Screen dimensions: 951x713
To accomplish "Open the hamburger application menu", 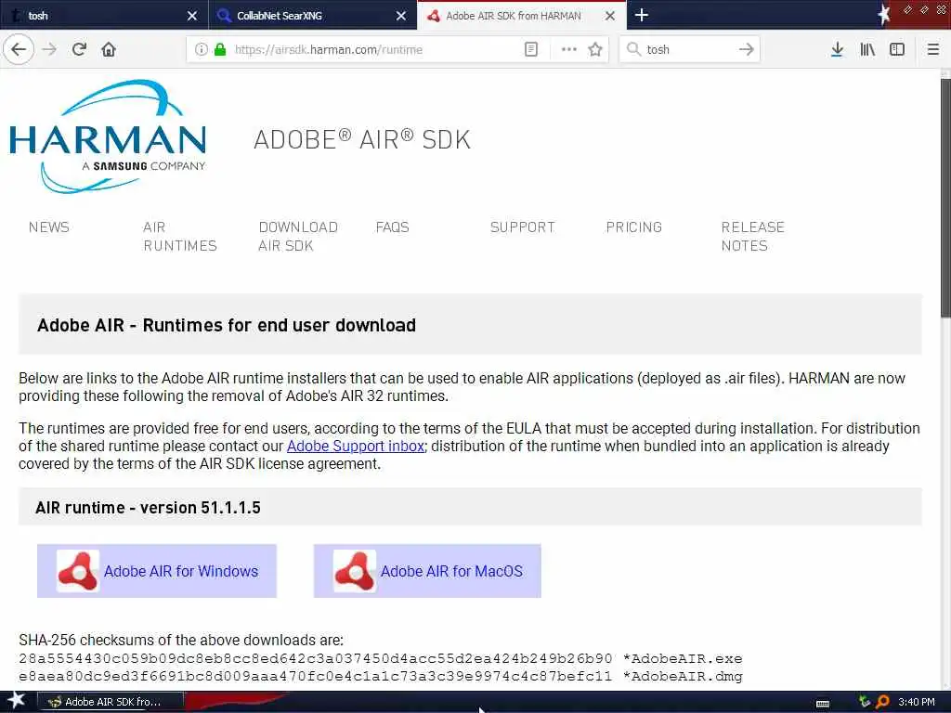I will [932, 49].
